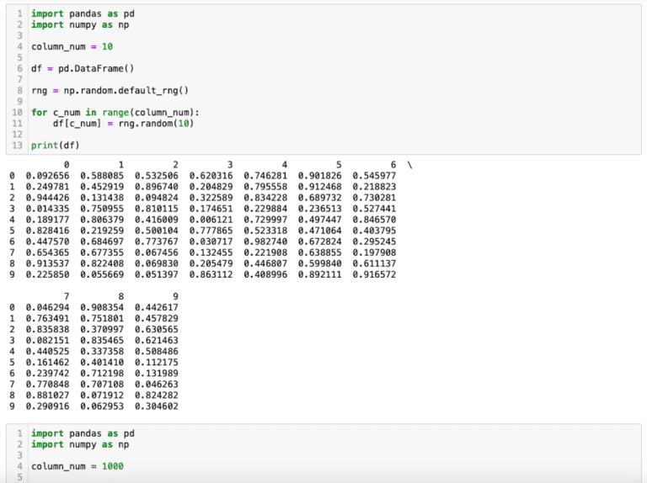Click line number 8 in the first cell gutter
The width and height of the screenshot is (647, 483).
click(19, 90)
